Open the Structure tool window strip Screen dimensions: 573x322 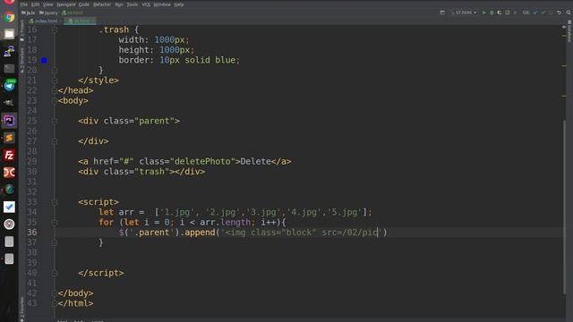point(21,60)
